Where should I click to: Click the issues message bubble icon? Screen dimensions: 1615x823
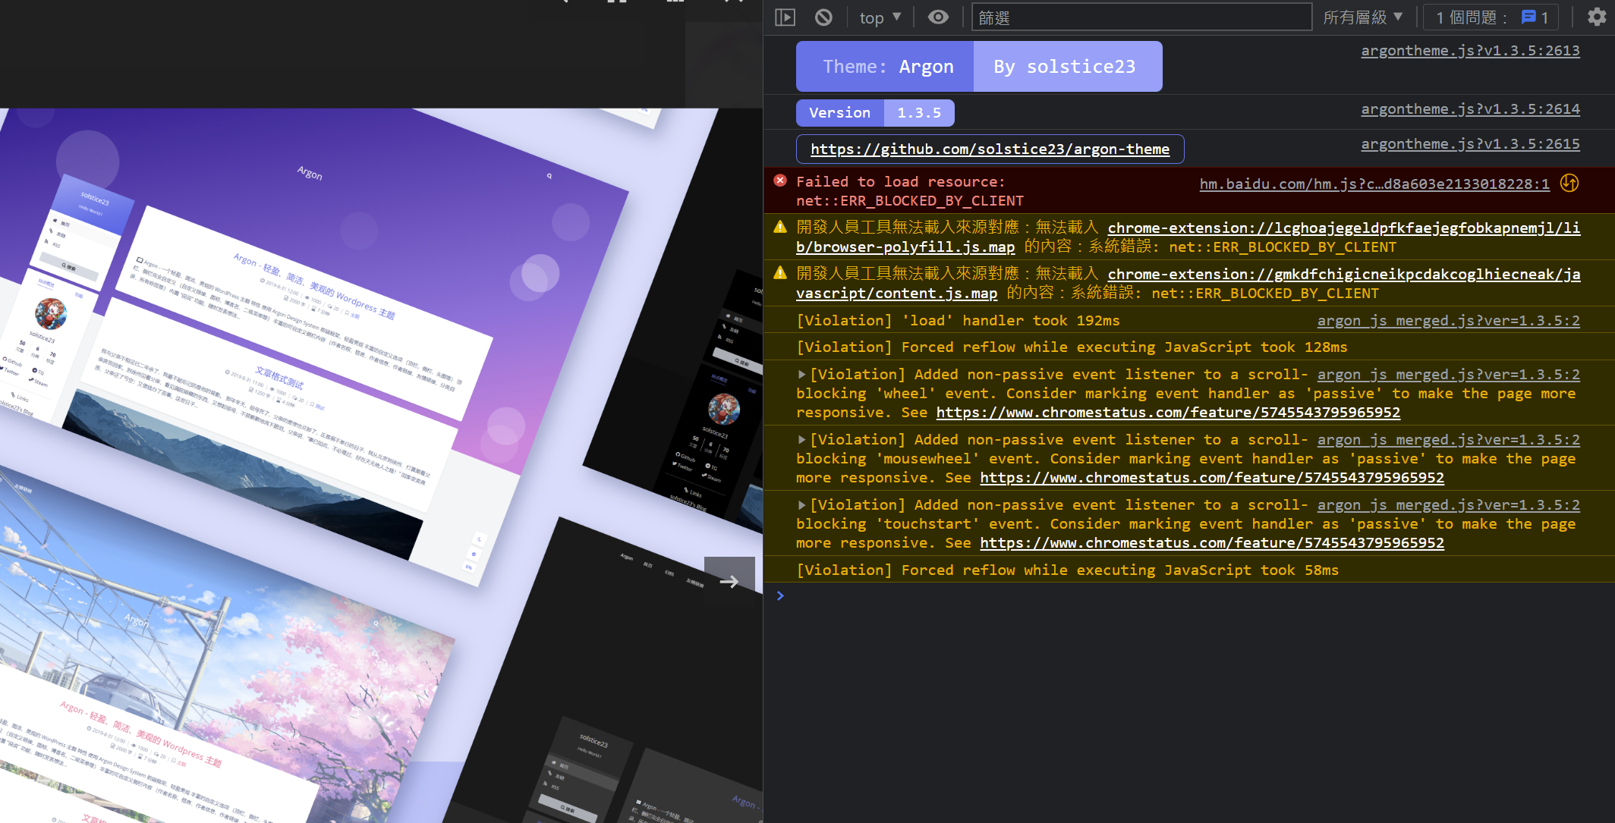(x=1529, y=17)
